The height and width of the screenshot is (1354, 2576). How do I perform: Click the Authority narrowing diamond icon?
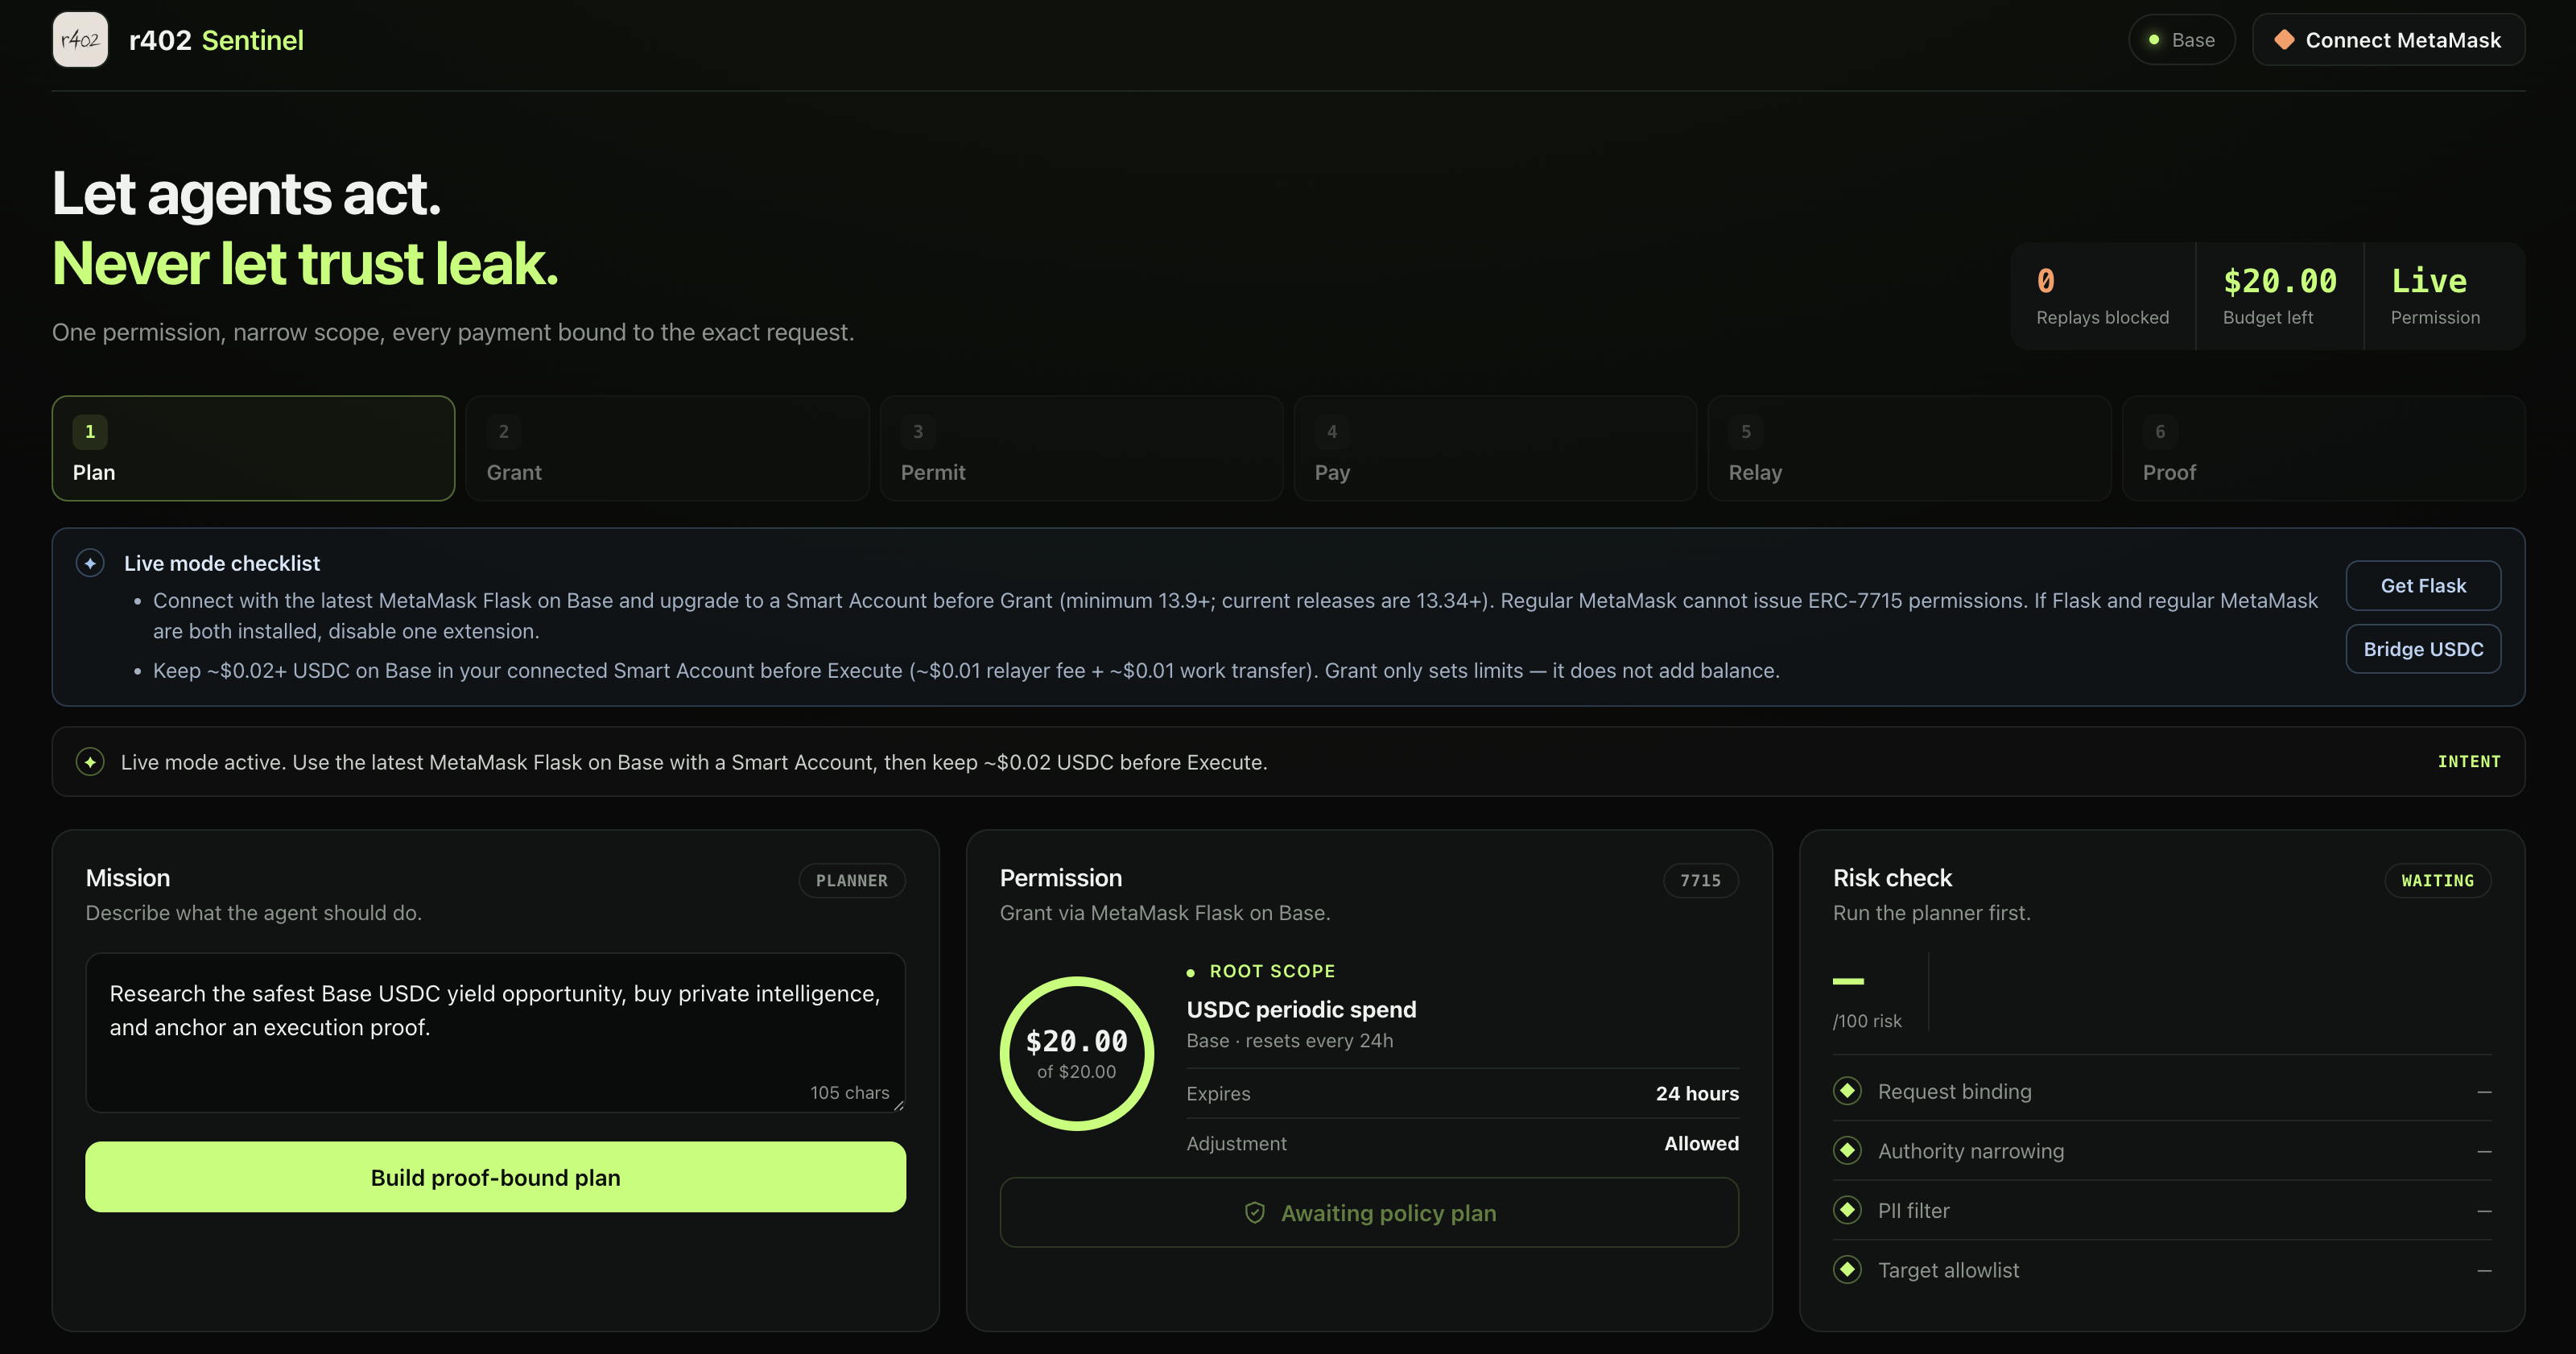[1847, 1151]
